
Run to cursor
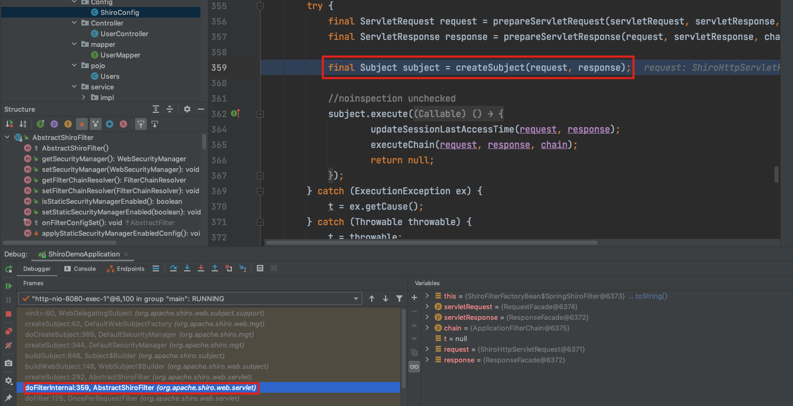pos(243,269)
